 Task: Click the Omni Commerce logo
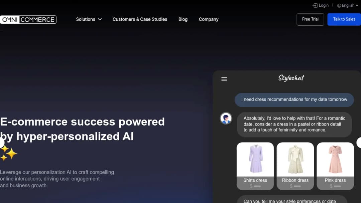28,20
